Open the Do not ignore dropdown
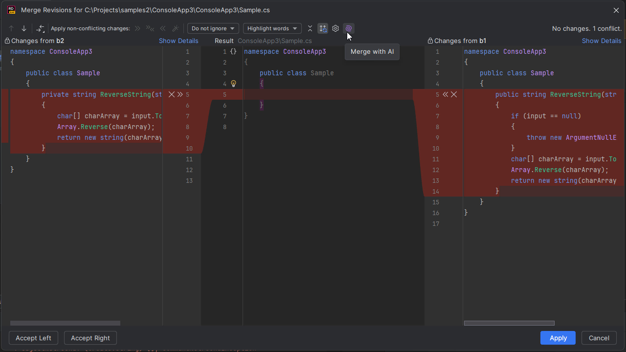 [x=213, y=28]
